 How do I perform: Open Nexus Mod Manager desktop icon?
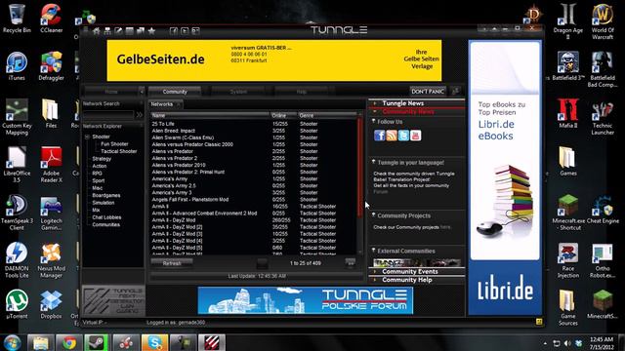click(51, 260)
